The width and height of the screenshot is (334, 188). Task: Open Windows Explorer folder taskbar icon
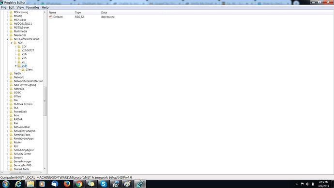[x=30, y=184]
